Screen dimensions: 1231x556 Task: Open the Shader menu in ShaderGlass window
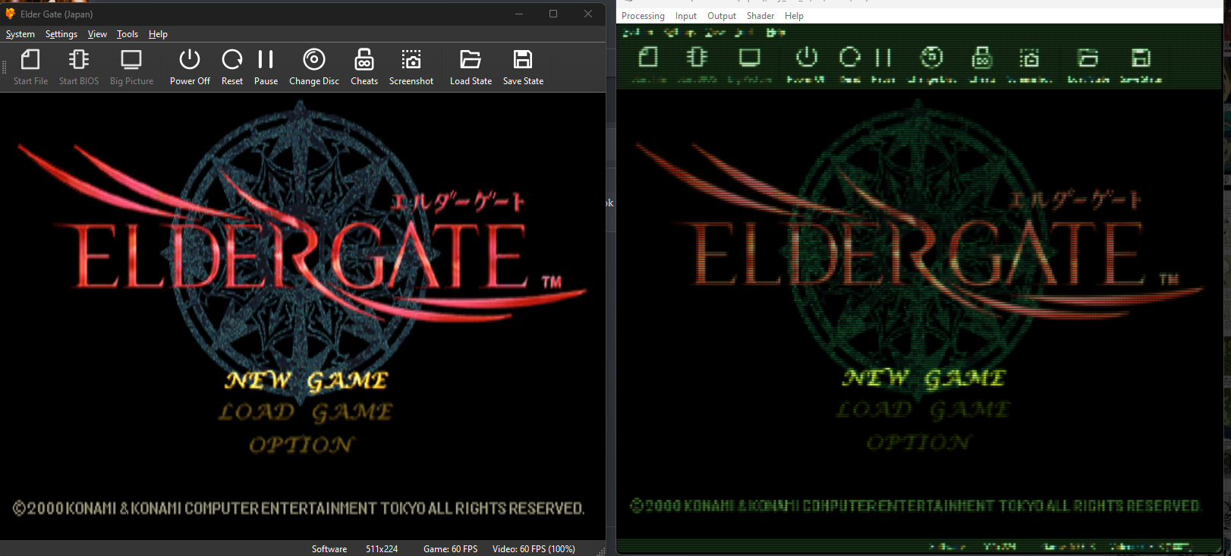[760, 16]
